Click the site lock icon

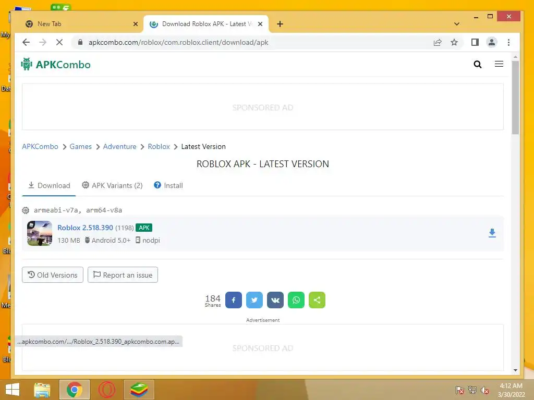pos(80,42)
